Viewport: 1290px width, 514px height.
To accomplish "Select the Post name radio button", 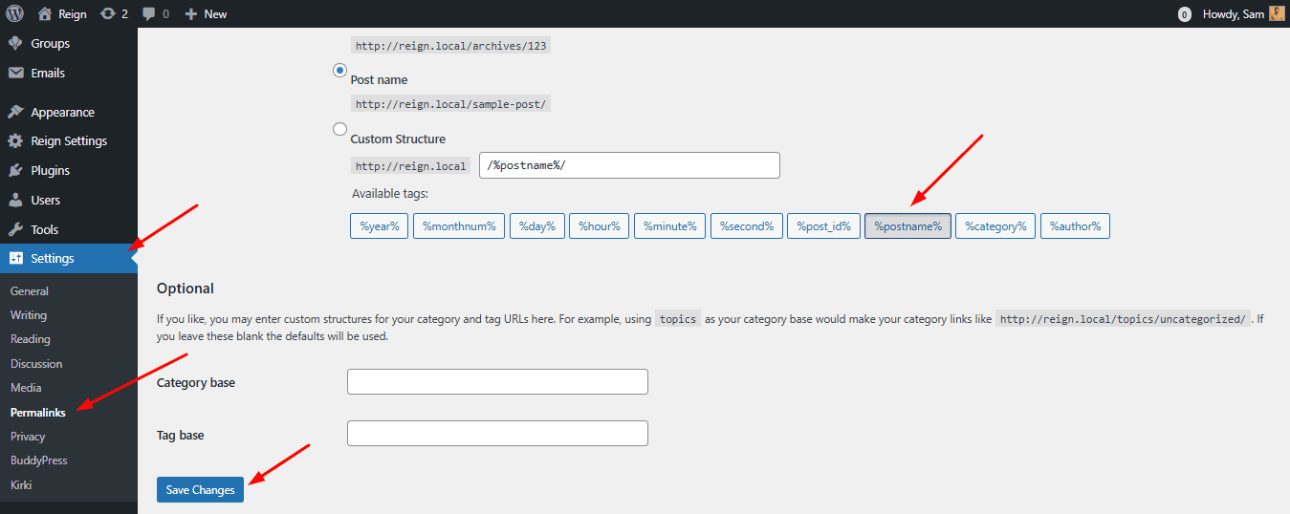I will (x=339, y=71).
